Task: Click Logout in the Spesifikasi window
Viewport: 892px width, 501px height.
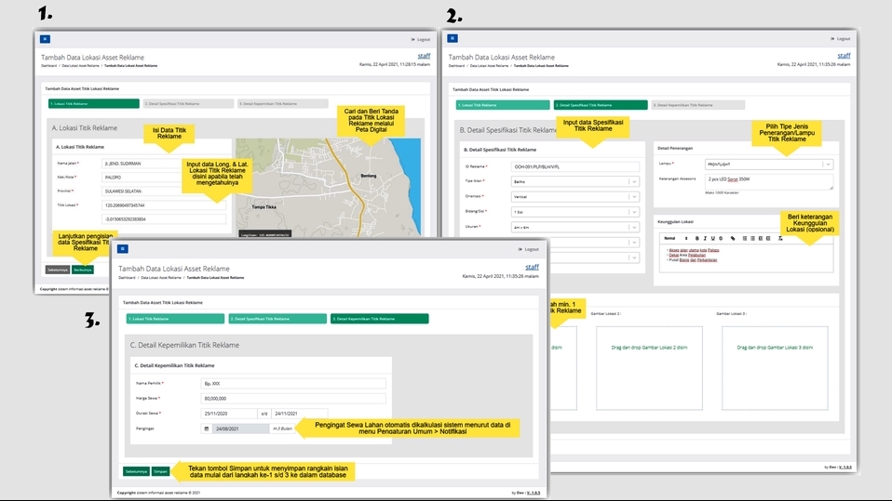Action: tap(841, 39)
